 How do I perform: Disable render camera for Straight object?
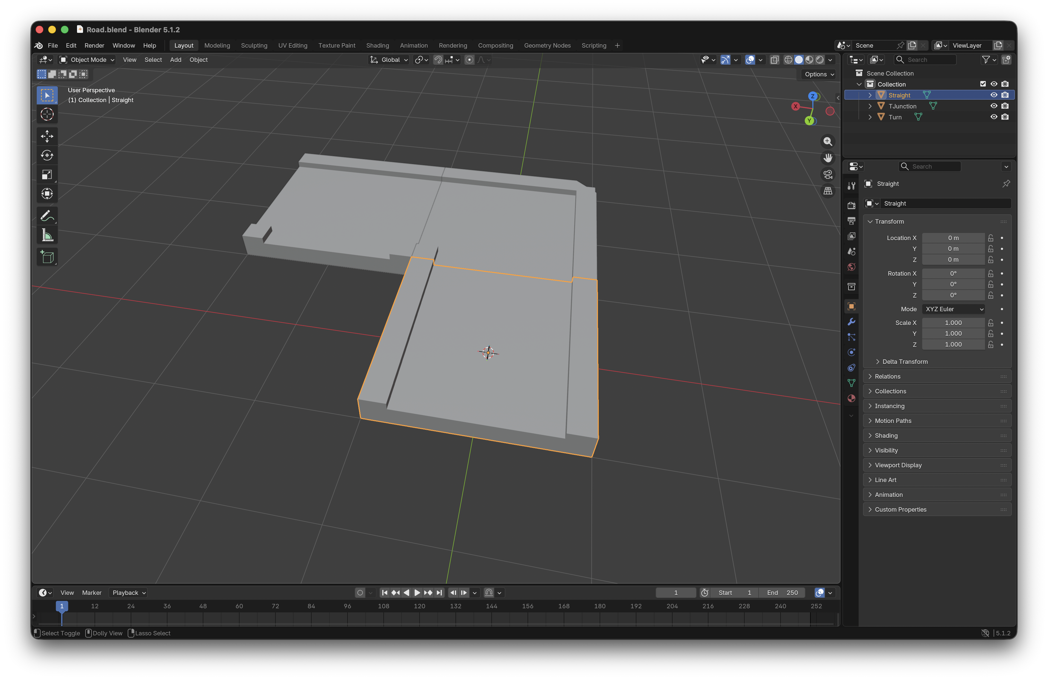click(1005, 95)
